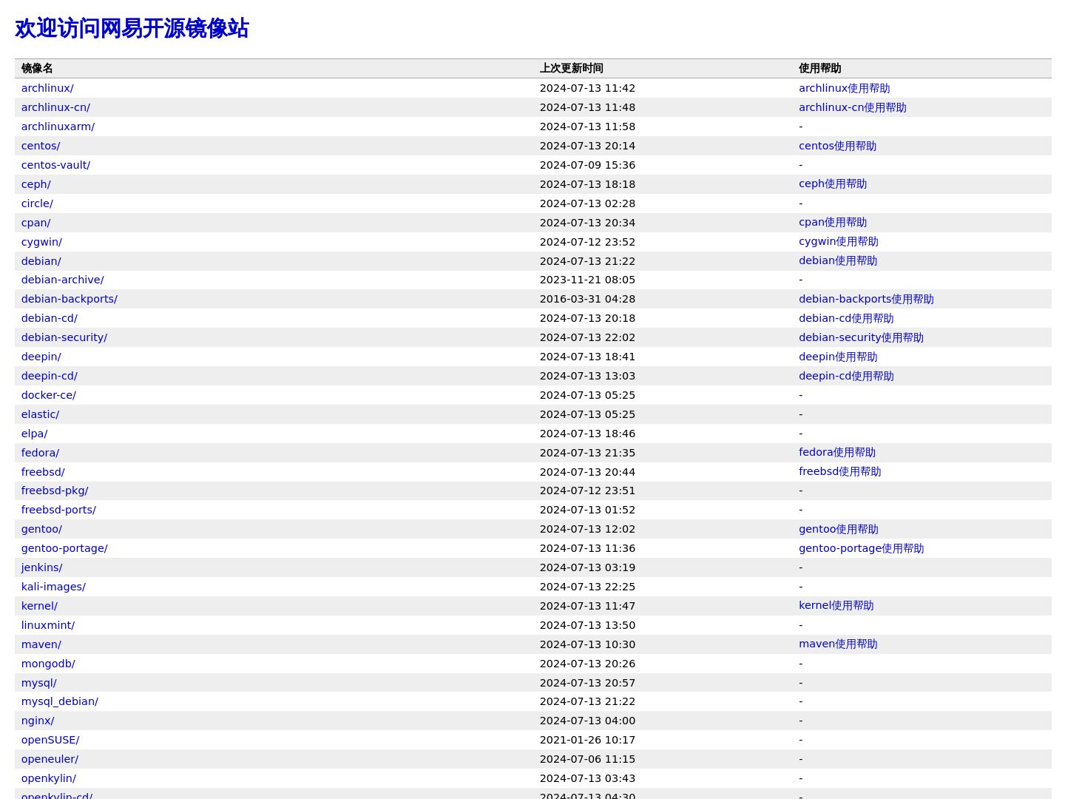Open debian-security使用帮助 help page
The image size is (1065, 799).
(861, 337)
